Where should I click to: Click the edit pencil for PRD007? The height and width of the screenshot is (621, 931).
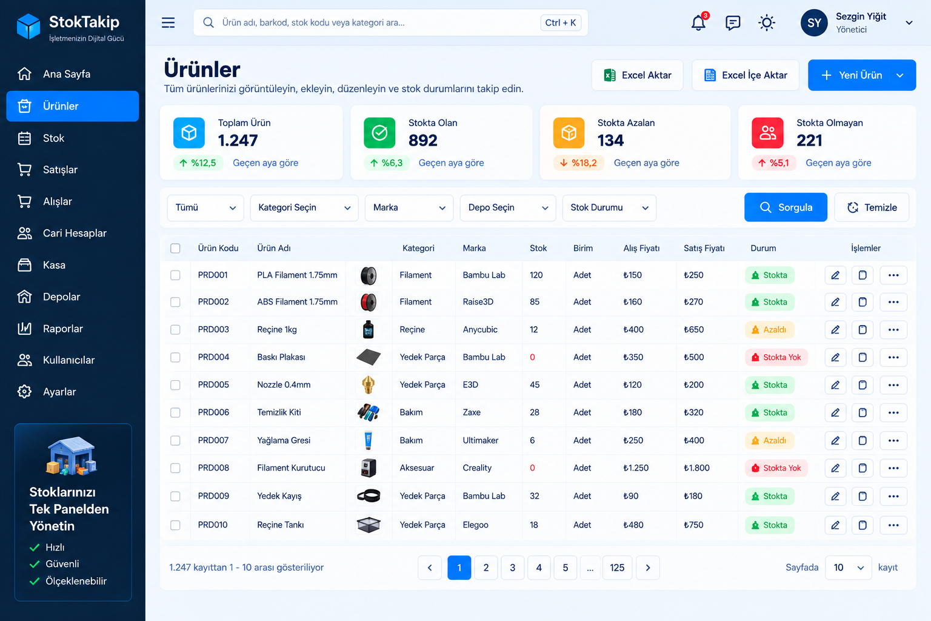[x=835, y=441]
